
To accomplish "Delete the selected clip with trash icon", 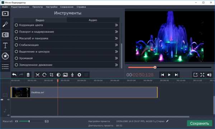I will pos(28,75).
